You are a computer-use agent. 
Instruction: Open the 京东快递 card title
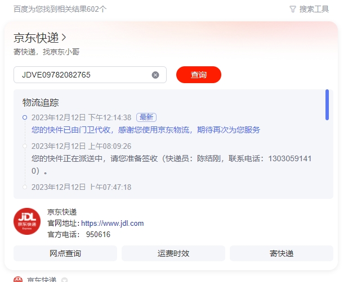36,38
